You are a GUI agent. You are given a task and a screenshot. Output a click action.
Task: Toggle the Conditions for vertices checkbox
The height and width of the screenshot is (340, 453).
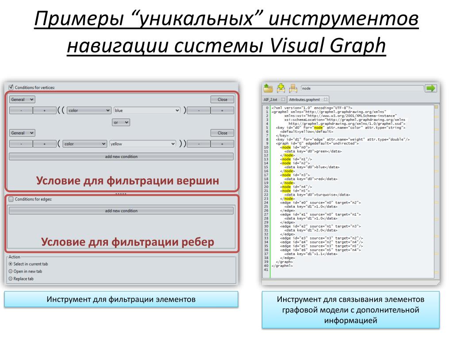pyautogui.click(x=11, y=87)
